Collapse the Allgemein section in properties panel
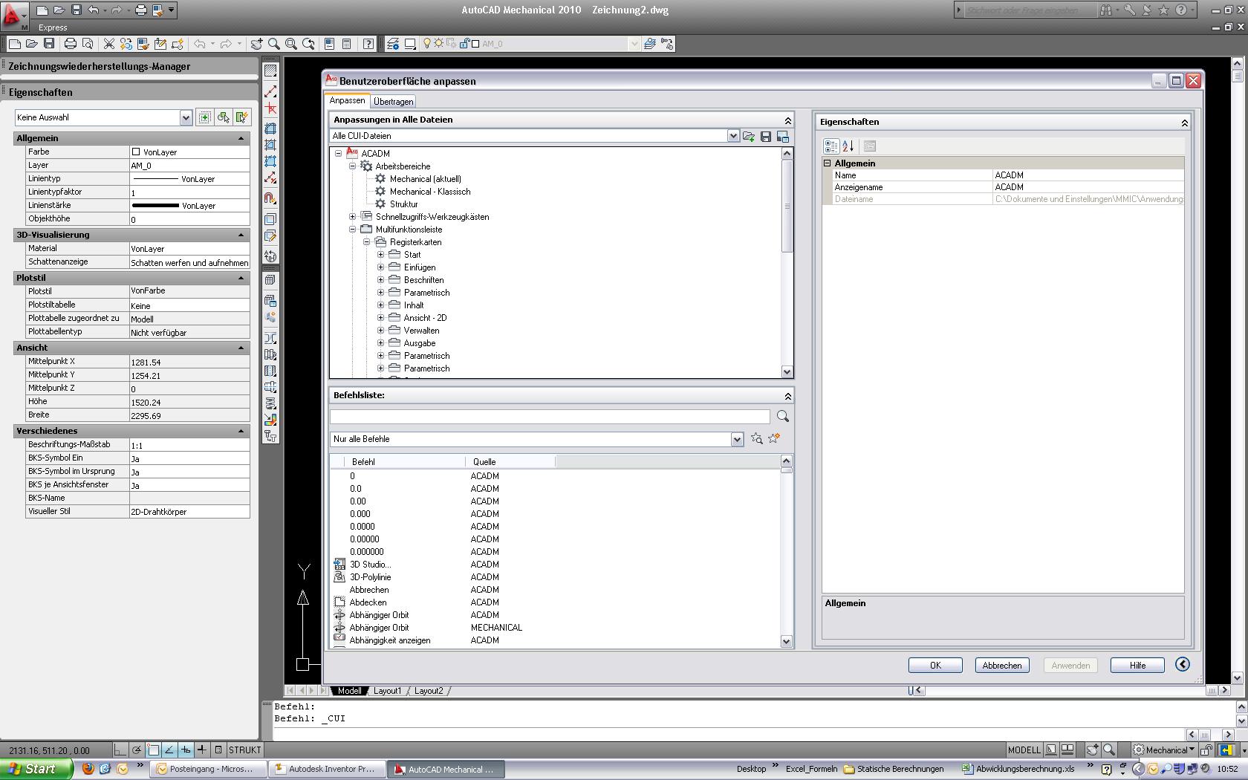 point(241,138)
